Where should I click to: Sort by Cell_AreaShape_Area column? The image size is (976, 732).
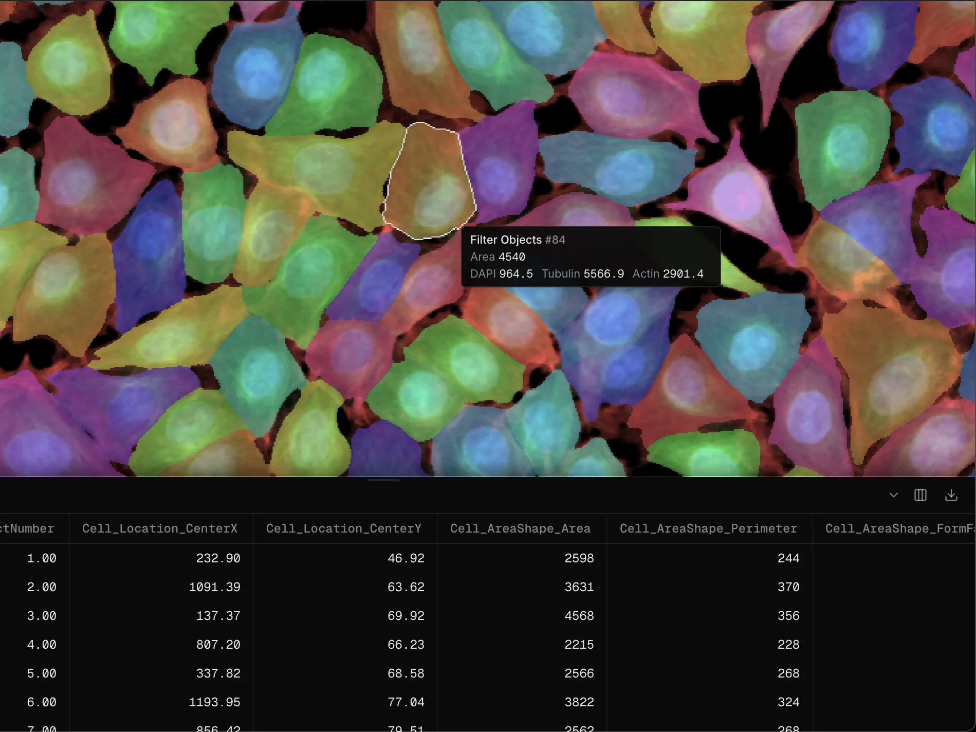pyautogui.click(x=520, y=528)
